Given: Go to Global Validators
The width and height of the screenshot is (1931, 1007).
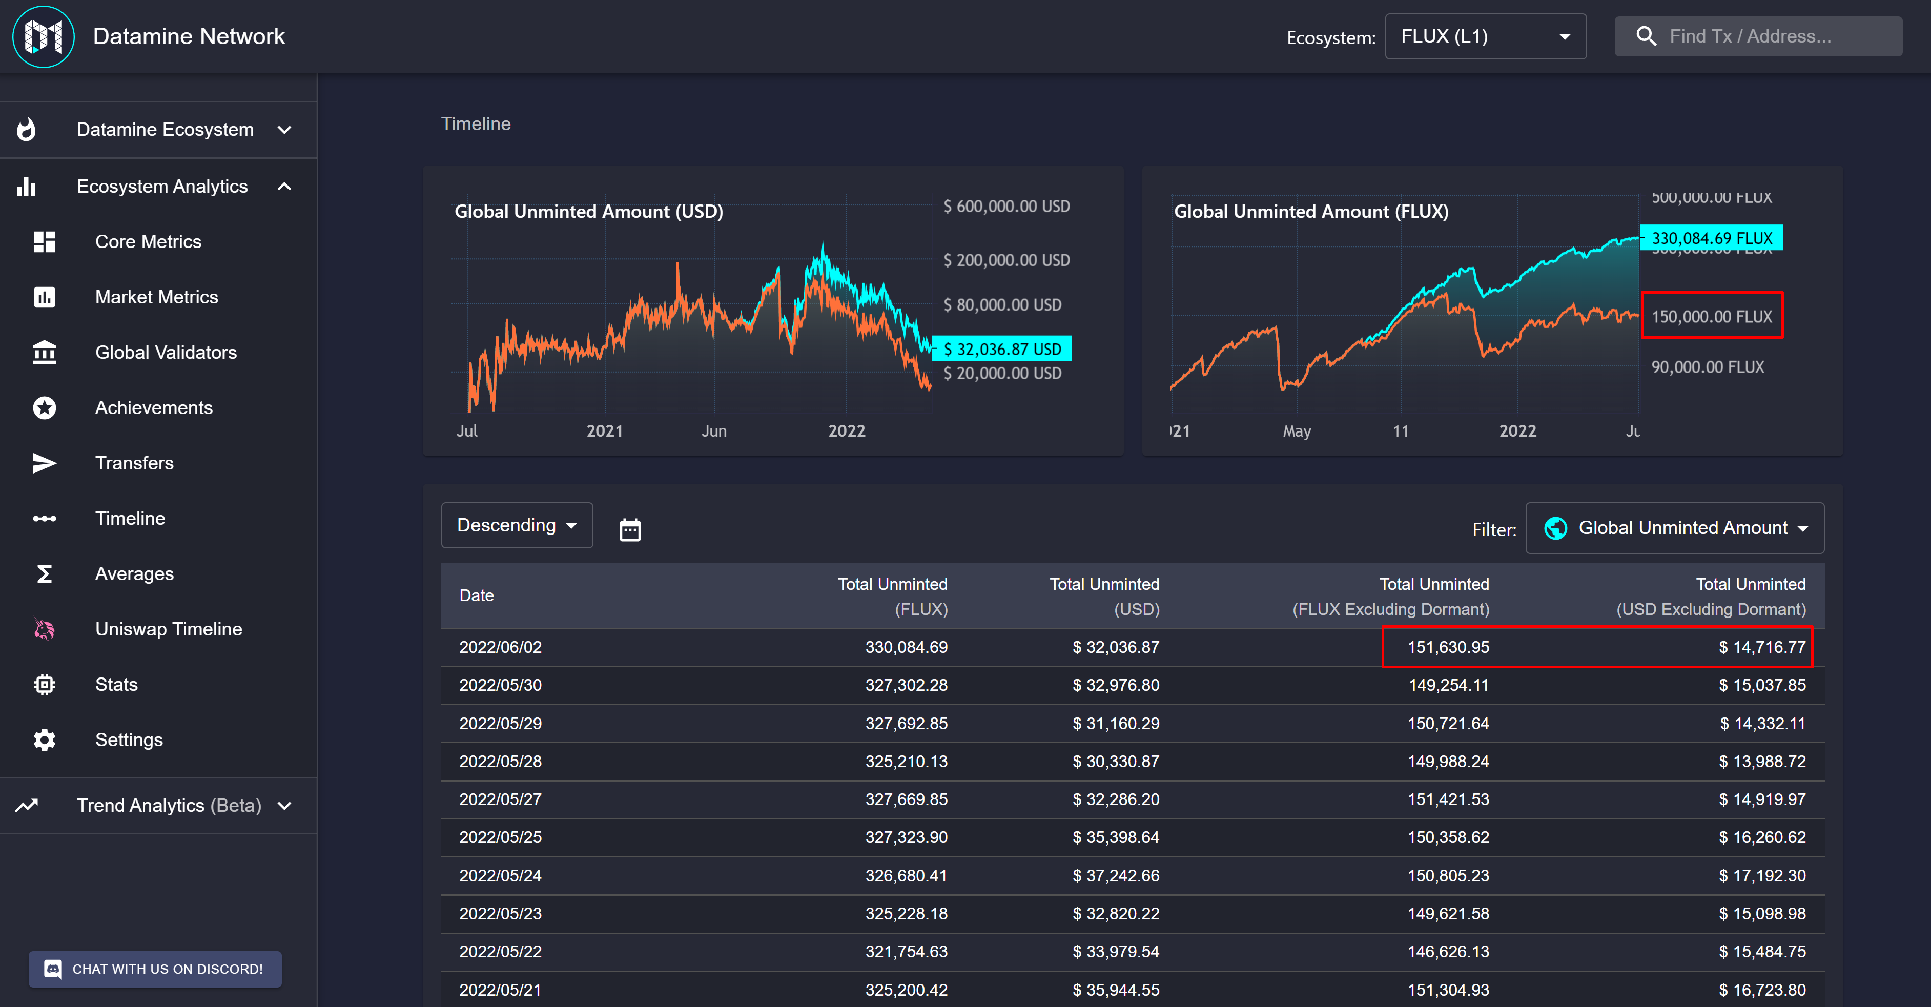Looking at the screenshot, I should pyautogui.click(x=166, y=353).
